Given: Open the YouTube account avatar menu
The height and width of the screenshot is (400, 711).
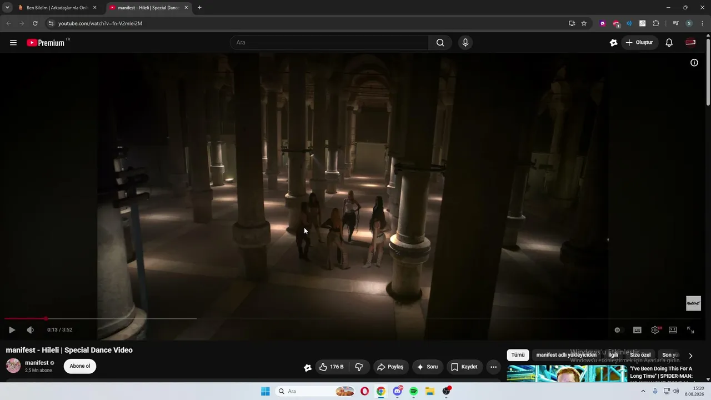Looking at the screenshot, I should pos(690,43).
